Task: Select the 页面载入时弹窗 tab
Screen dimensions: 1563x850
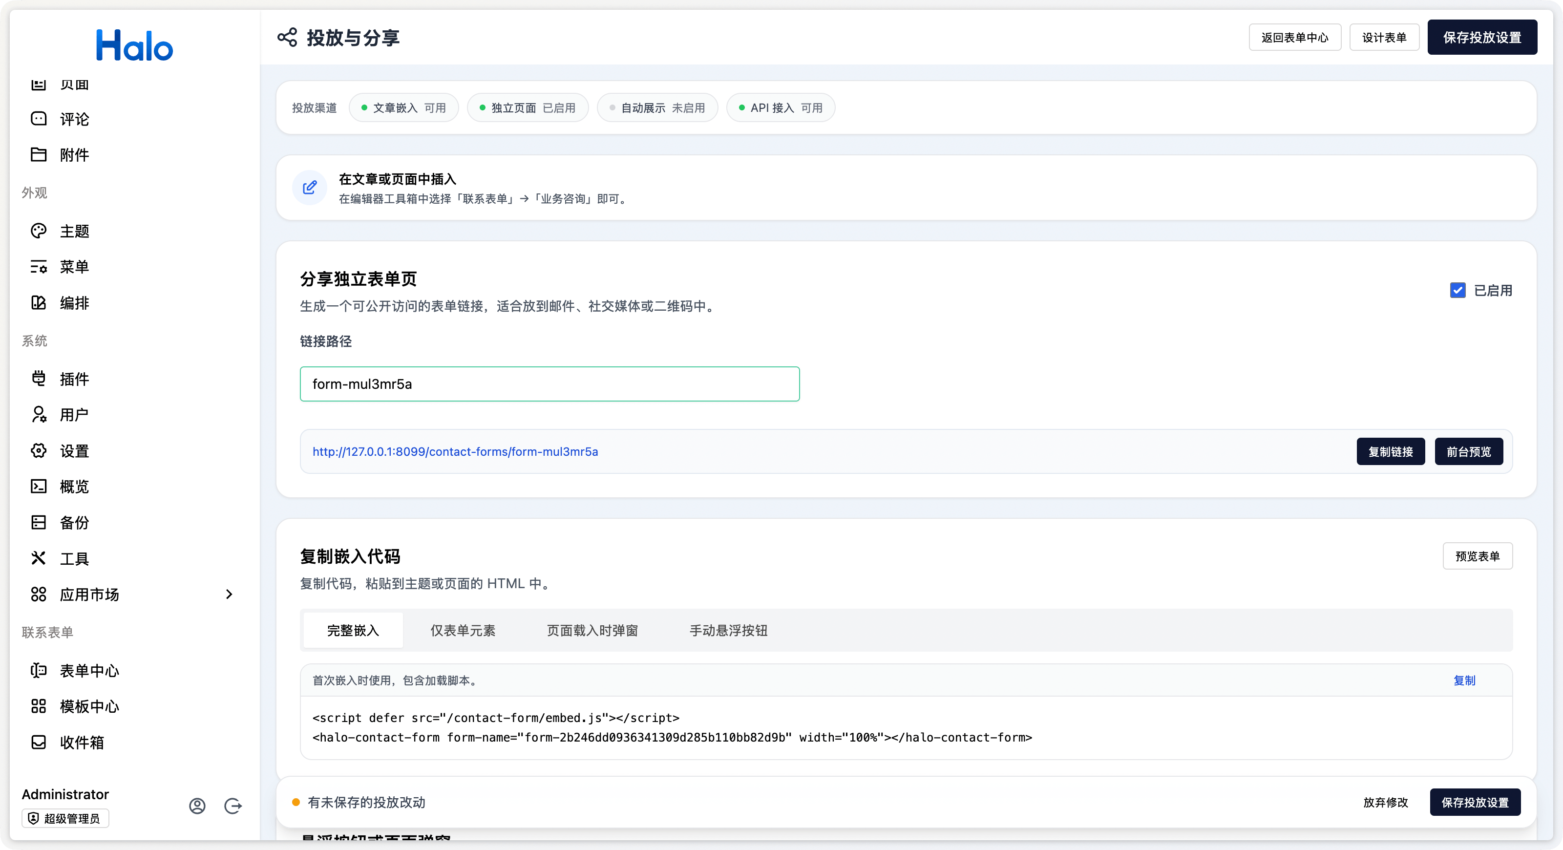Action: pyautogui.click(x=592, y=630)
